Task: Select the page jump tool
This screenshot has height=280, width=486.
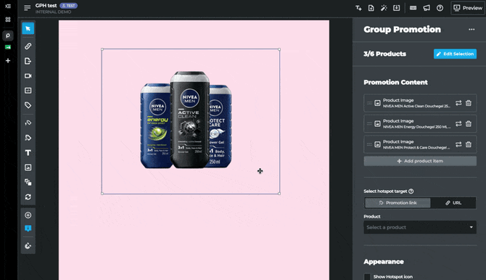Action: [x=28, y=61]
